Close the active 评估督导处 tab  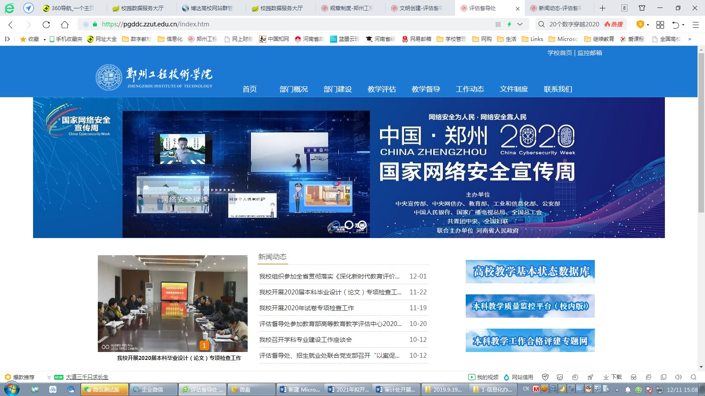(517, 8)
